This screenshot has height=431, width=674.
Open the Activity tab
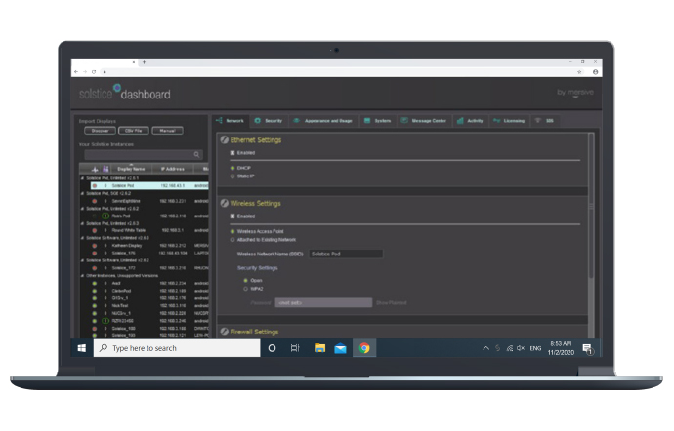click(470, 121)
